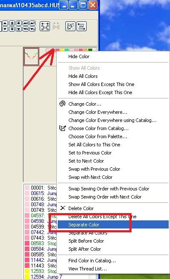Click the reverse zigzag stitch direction icon
Image resolution: width=170 pixels, height=279 pixels.
pyautogui.click(x=82, y=27)
